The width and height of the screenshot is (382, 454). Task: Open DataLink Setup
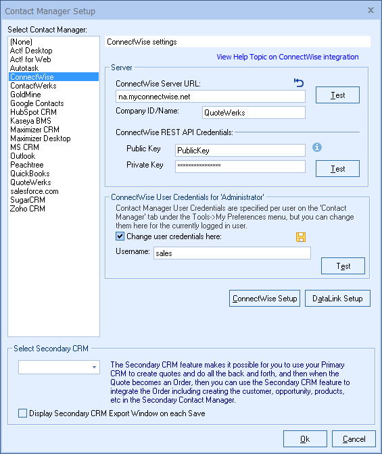coord(337,298)
